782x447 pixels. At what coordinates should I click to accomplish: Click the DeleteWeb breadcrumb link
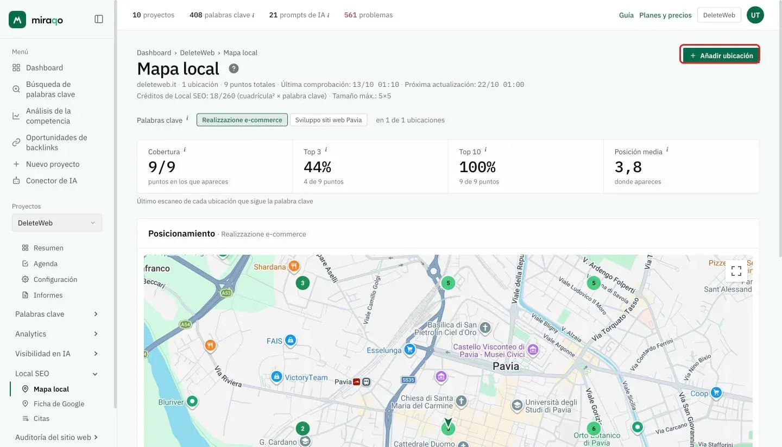click(x=197, y=53)
